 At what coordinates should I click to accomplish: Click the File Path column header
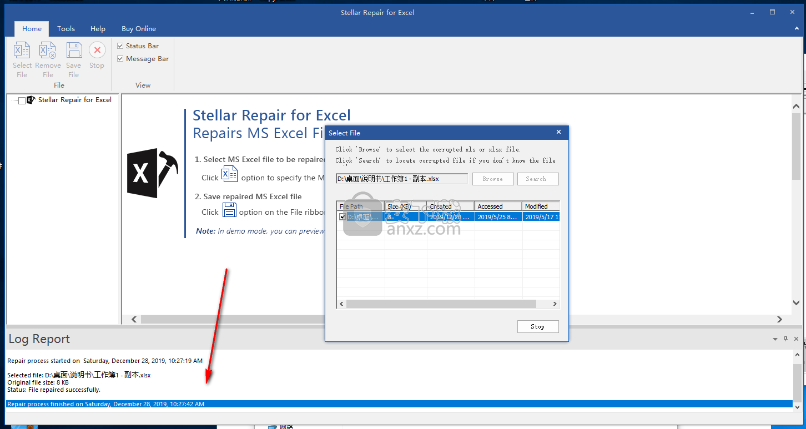[x=361, y=206]
